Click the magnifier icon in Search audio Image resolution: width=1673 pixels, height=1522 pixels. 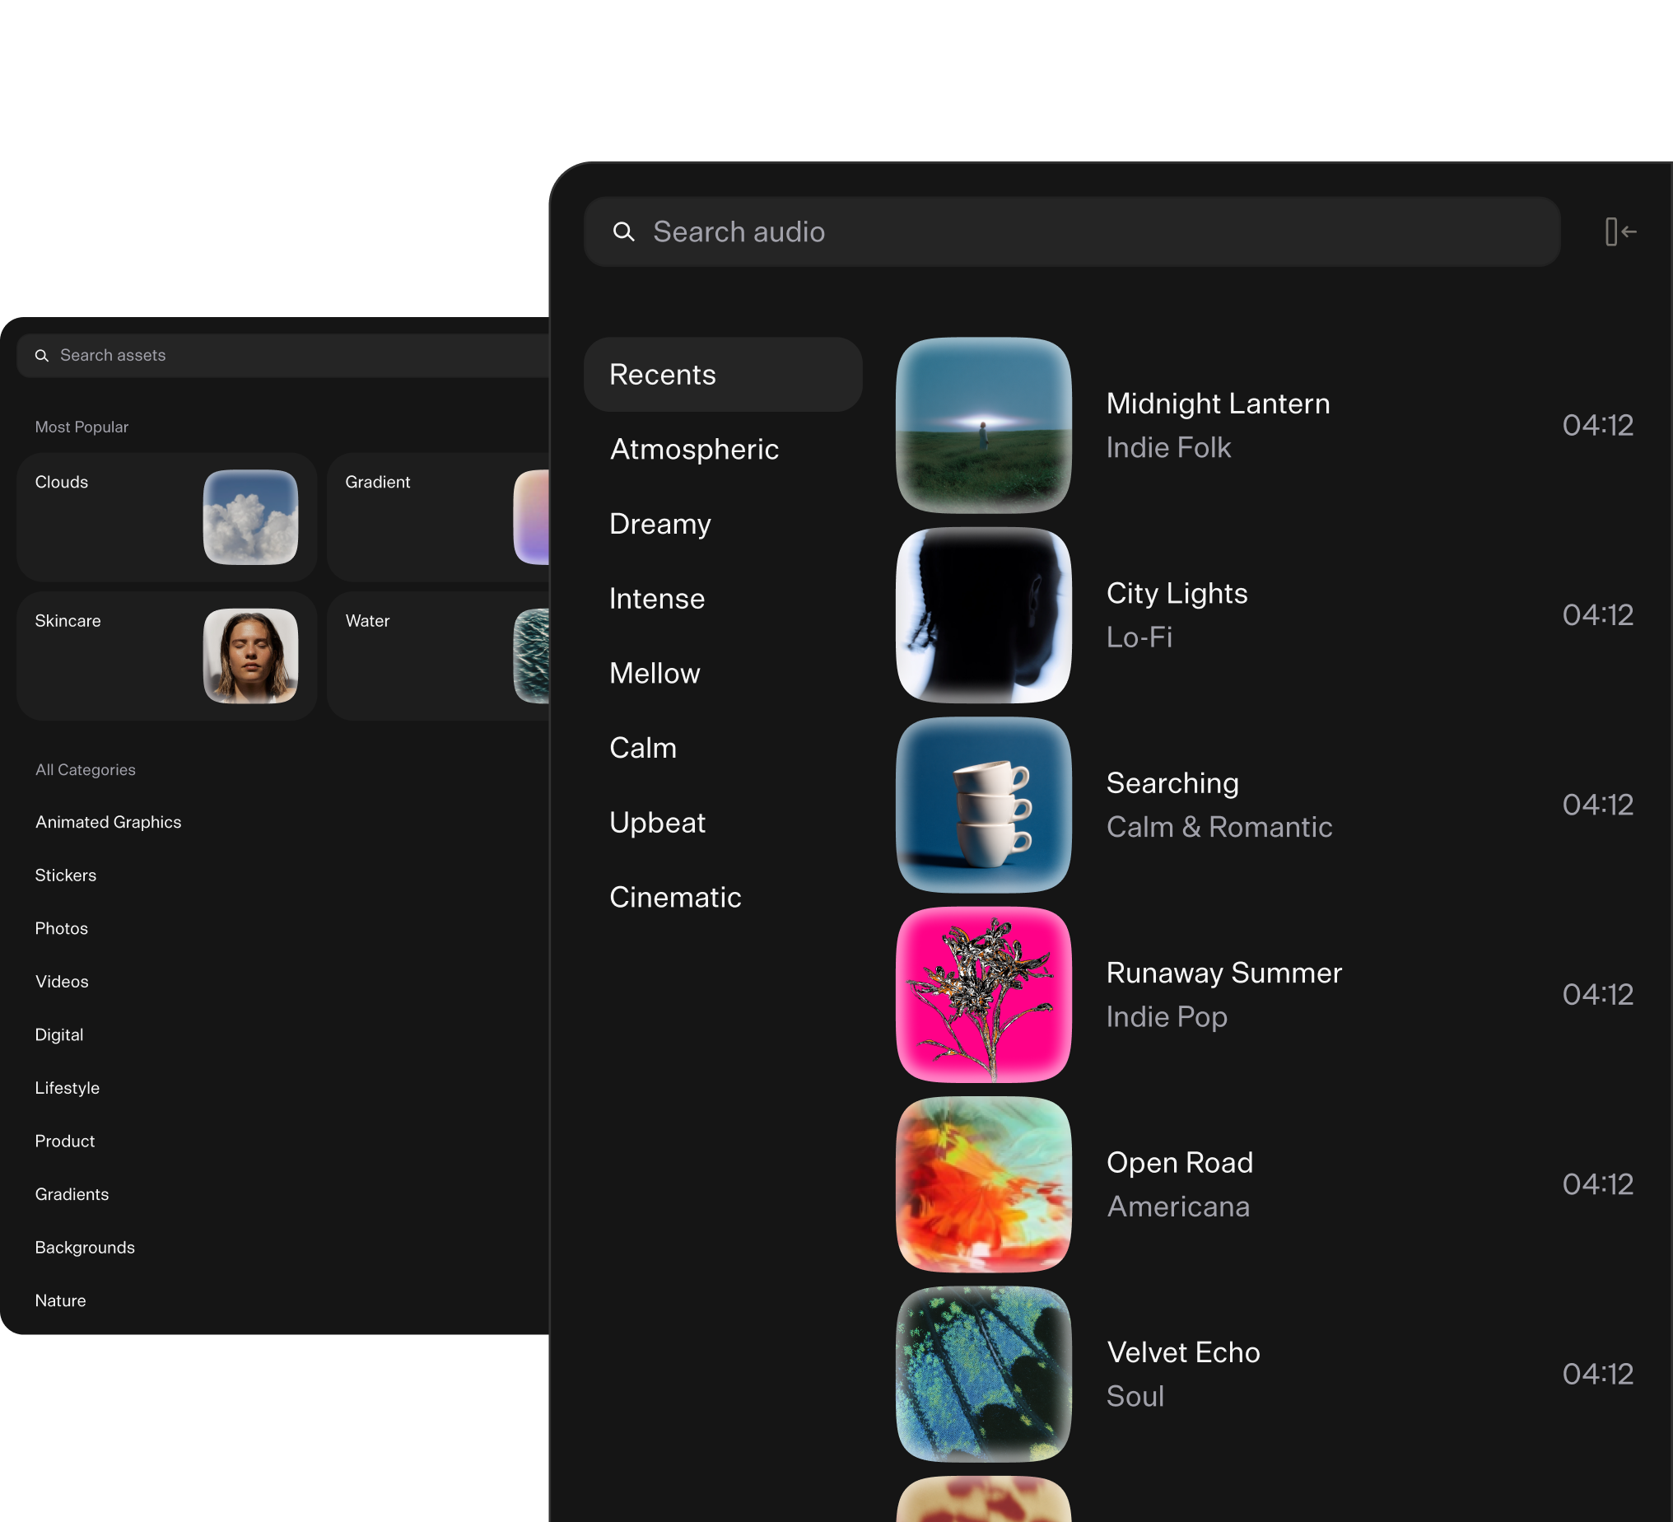(623, 231)
